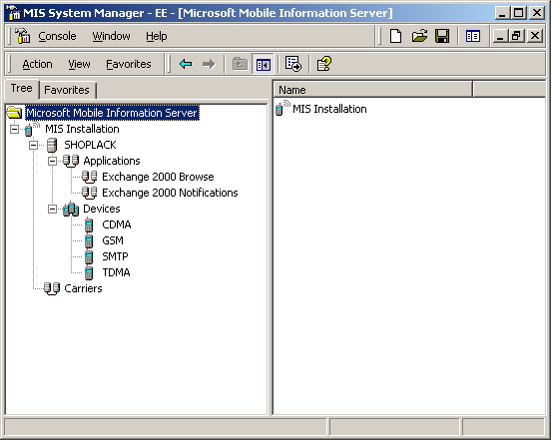
Task: Click the New Window icon beside Save
Action: click(472, 36)
